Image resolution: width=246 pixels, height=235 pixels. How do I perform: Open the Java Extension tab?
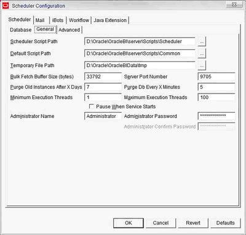click(110, 20)
